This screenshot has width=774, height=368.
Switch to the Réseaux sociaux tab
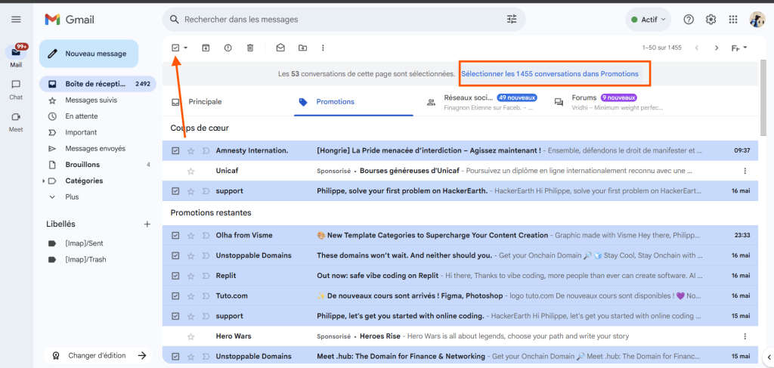coord(481,102)
